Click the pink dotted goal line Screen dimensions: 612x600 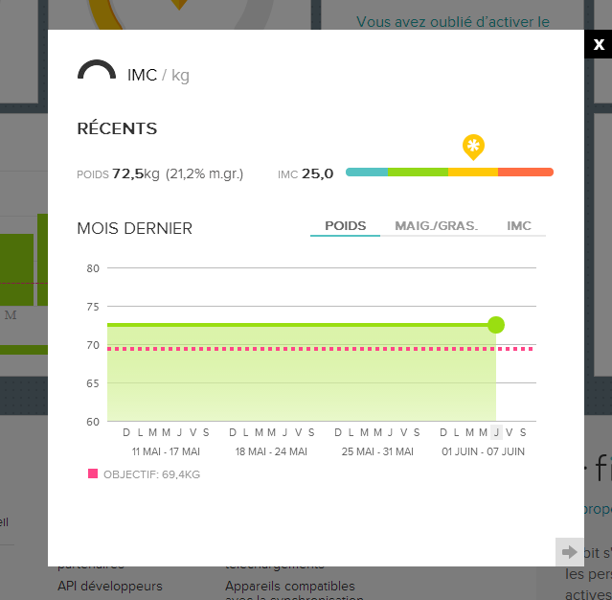[x=320, y=349]
